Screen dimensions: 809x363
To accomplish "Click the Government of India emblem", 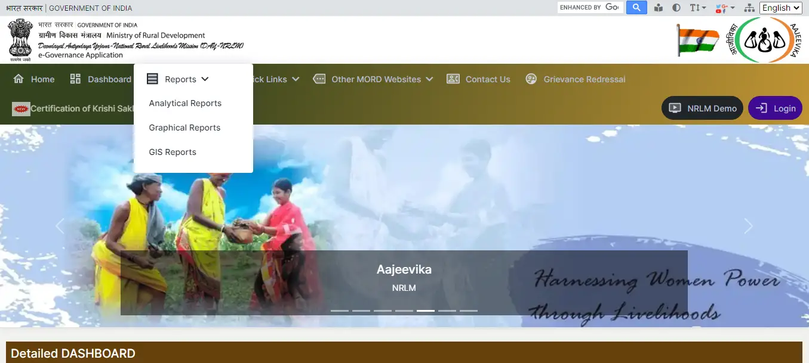I will tap(20, 40).
